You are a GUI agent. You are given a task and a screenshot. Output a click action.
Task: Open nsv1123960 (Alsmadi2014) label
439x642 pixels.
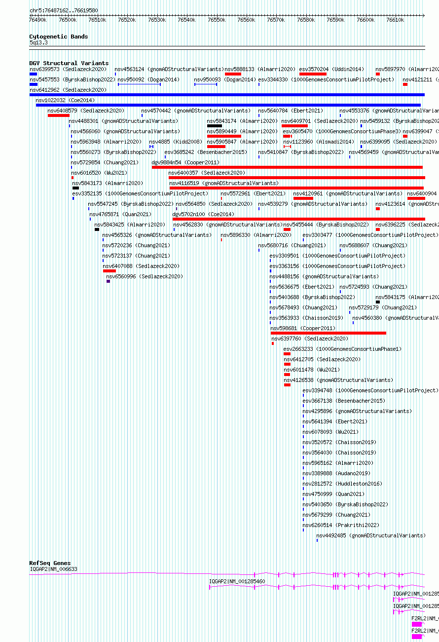point(318,142)
